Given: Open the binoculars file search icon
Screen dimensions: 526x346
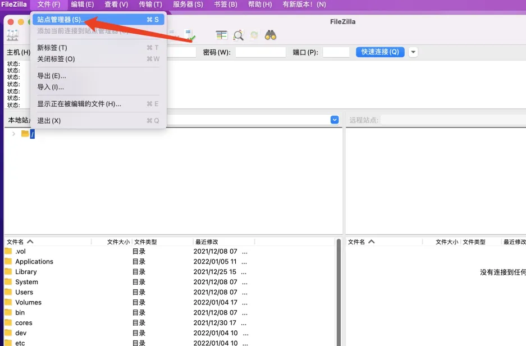Looking at the screenshot, I should [271, 35].
